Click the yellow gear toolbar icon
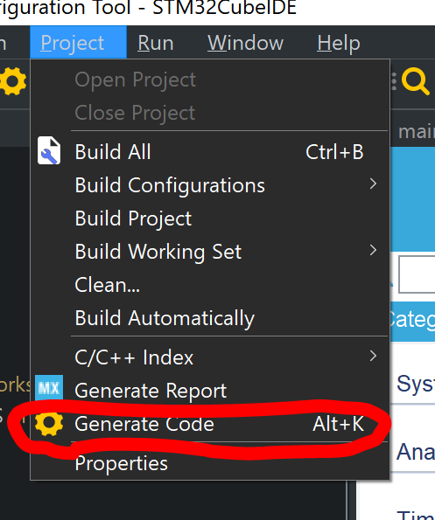This screenshot has width=435, height=520. [12, 81]
